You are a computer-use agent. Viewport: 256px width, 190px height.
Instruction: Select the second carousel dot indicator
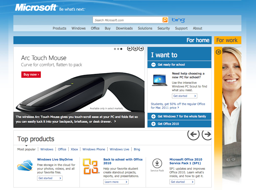(x=118, y=49)
